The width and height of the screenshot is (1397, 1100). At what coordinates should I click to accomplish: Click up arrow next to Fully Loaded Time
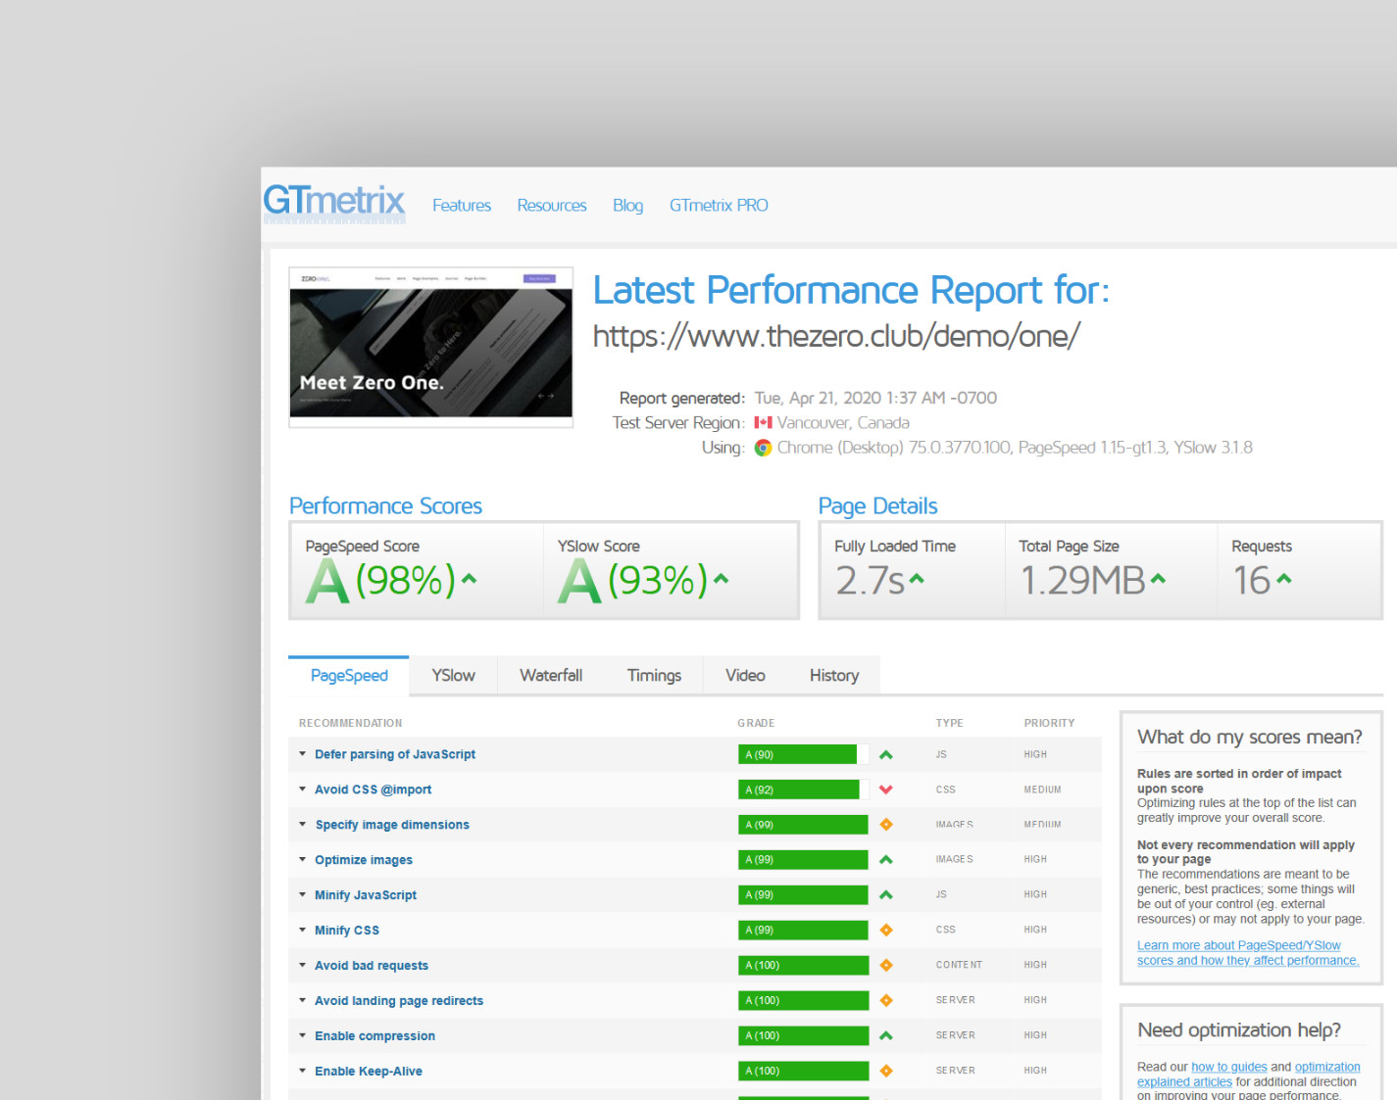coord(917,579)
